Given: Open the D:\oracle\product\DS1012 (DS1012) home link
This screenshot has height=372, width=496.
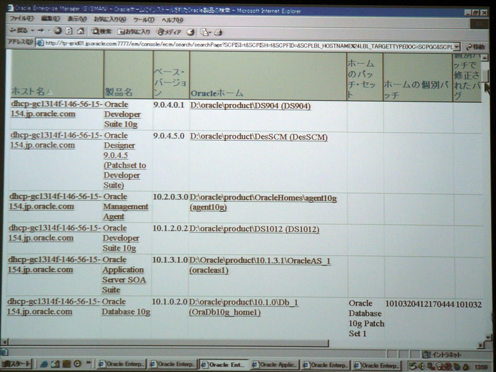Looking at the screenshot, I should point(254,229).
